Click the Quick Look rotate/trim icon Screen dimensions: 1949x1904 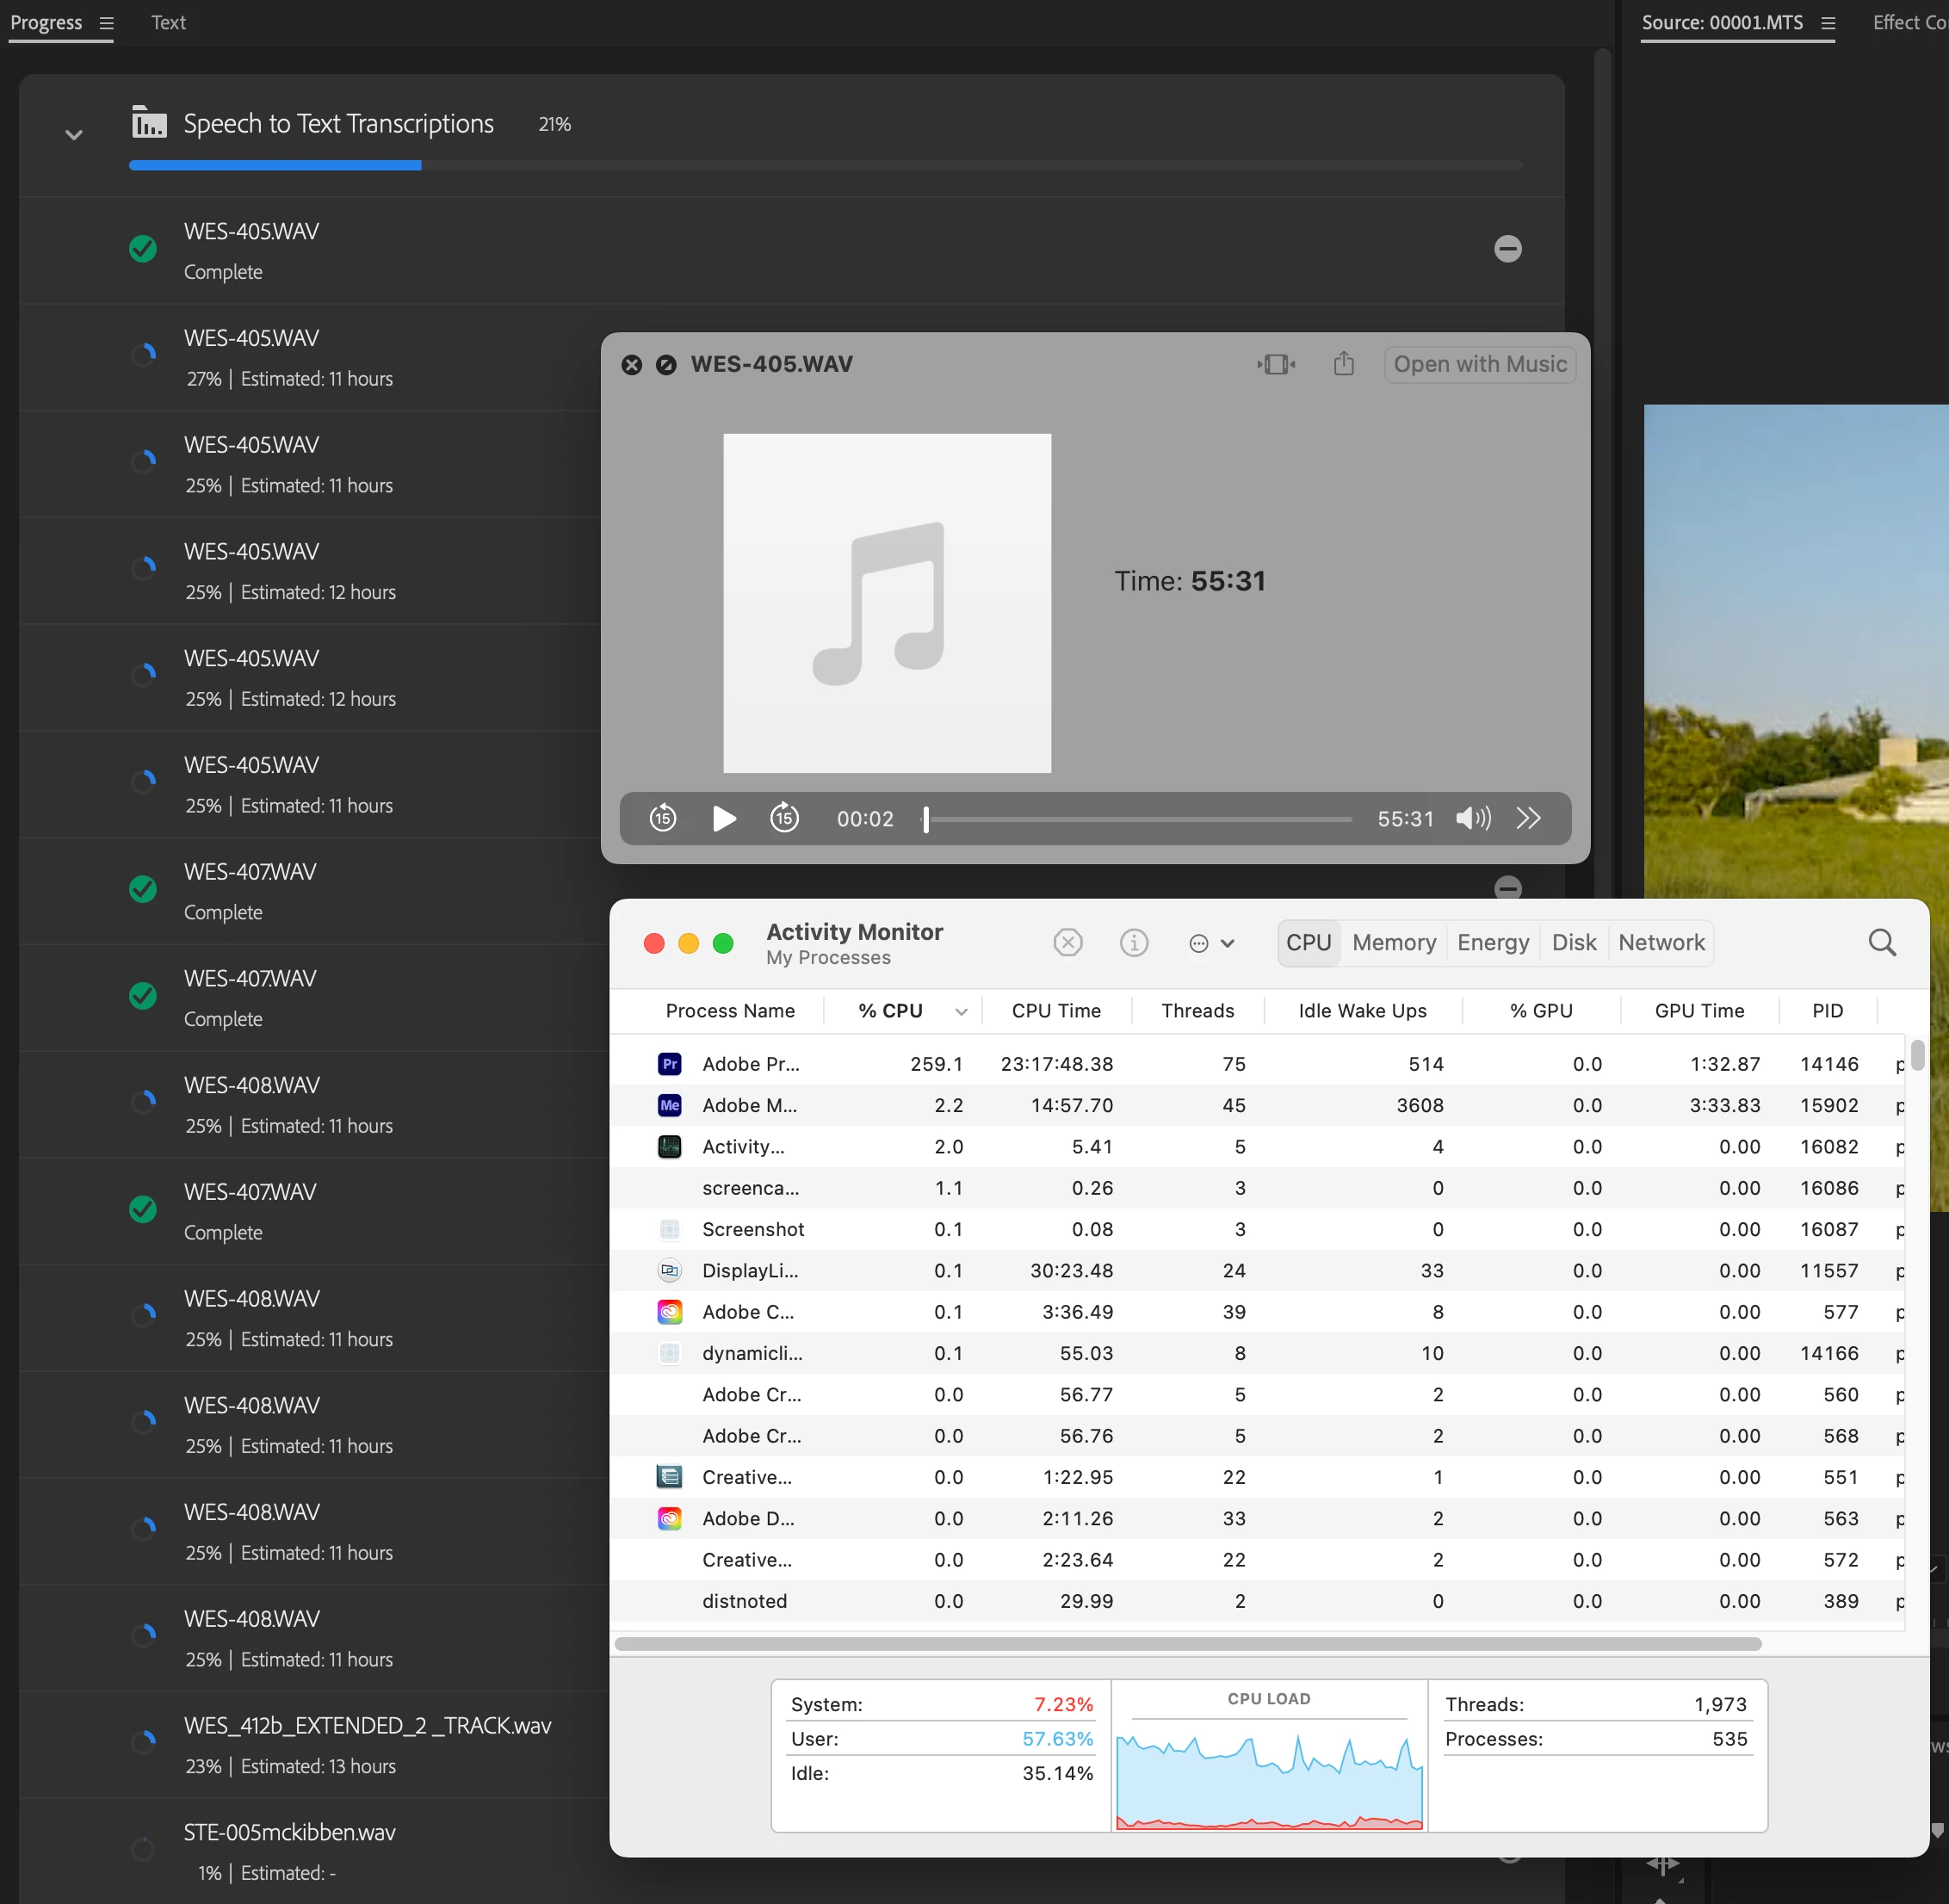(x=1276, y=364)
